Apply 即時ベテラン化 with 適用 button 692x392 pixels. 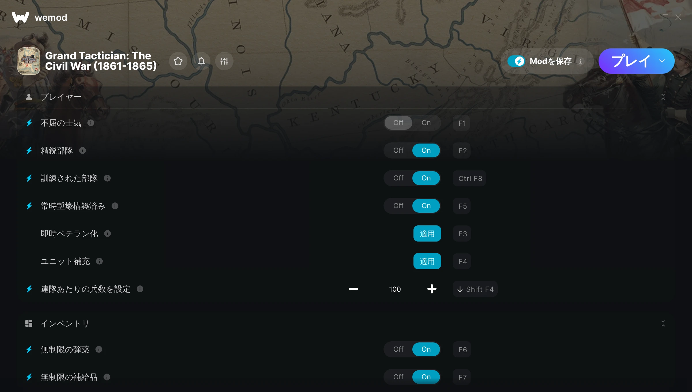pyautogui.click(x=427, y=233)
